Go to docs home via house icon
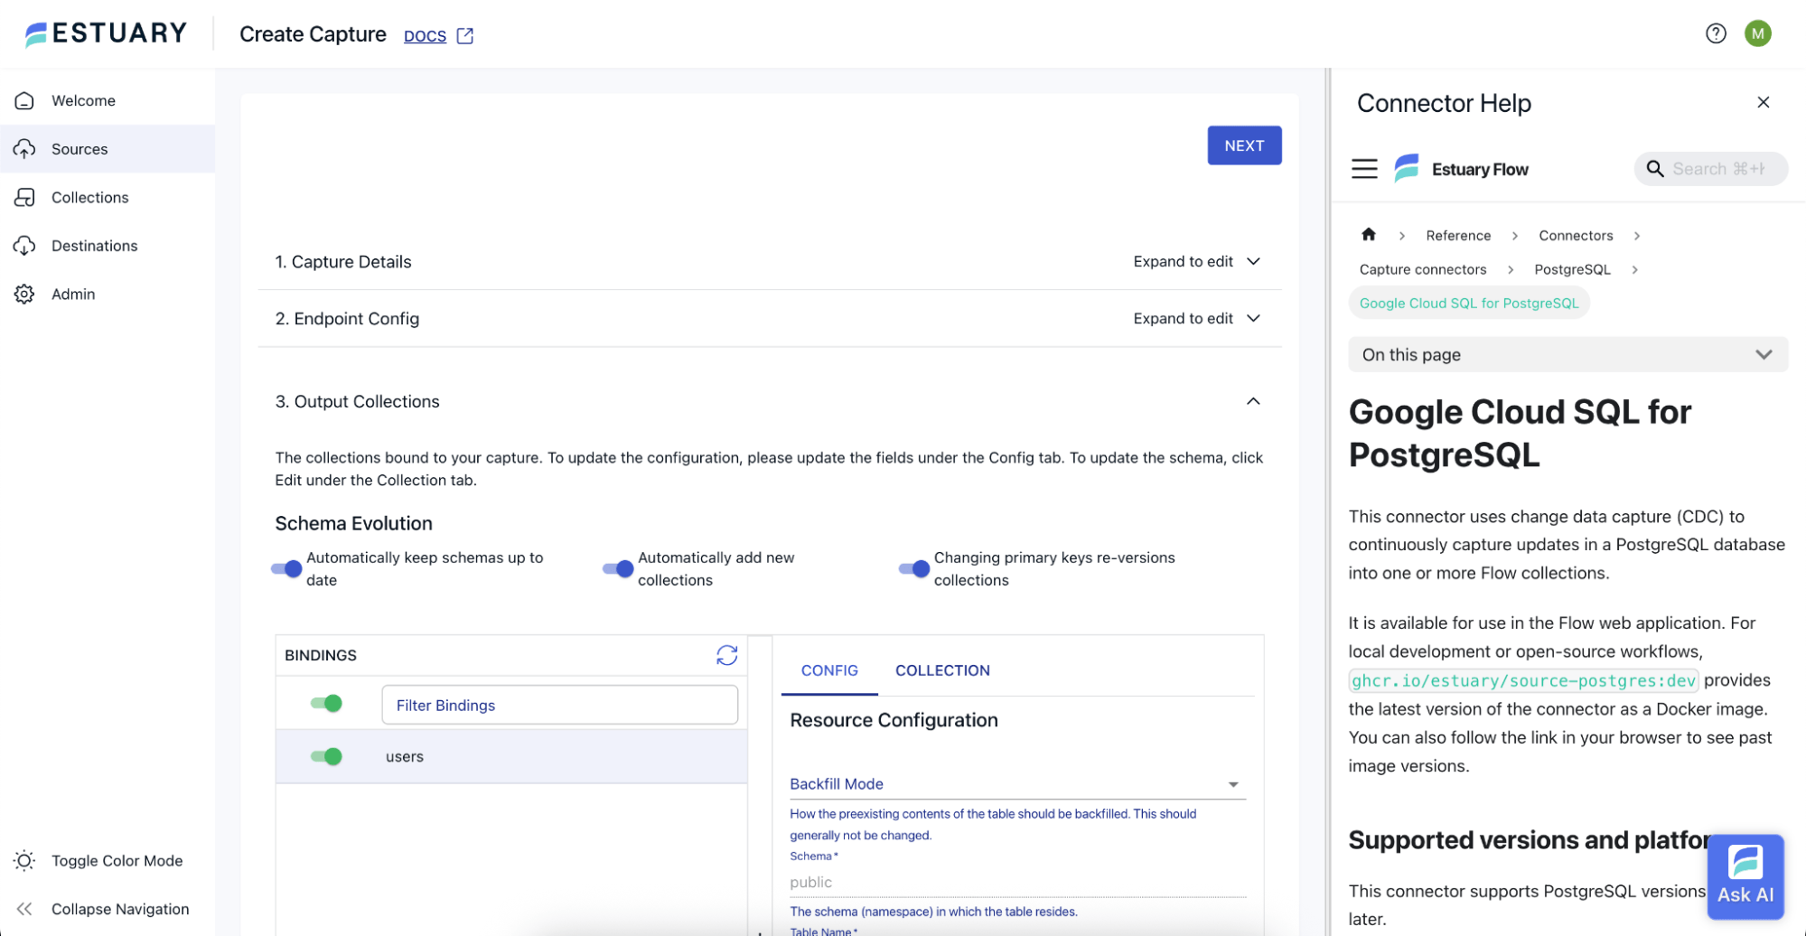1806x936 pixels. [1368, 235]
